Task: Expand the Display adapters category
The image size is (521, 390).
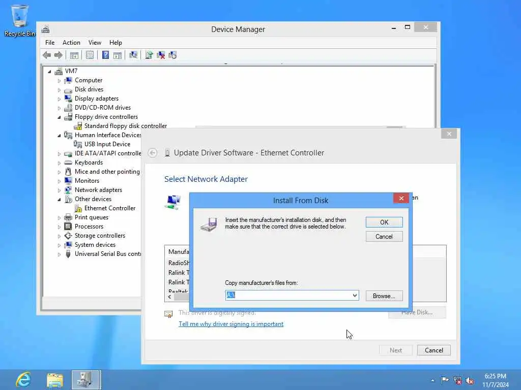Action: tap(59, 99)
